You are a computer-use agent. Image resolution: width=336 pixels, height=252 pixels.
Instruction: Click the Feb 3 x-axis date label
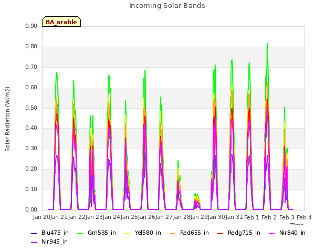pyautogui.click(x=287, y=217)
